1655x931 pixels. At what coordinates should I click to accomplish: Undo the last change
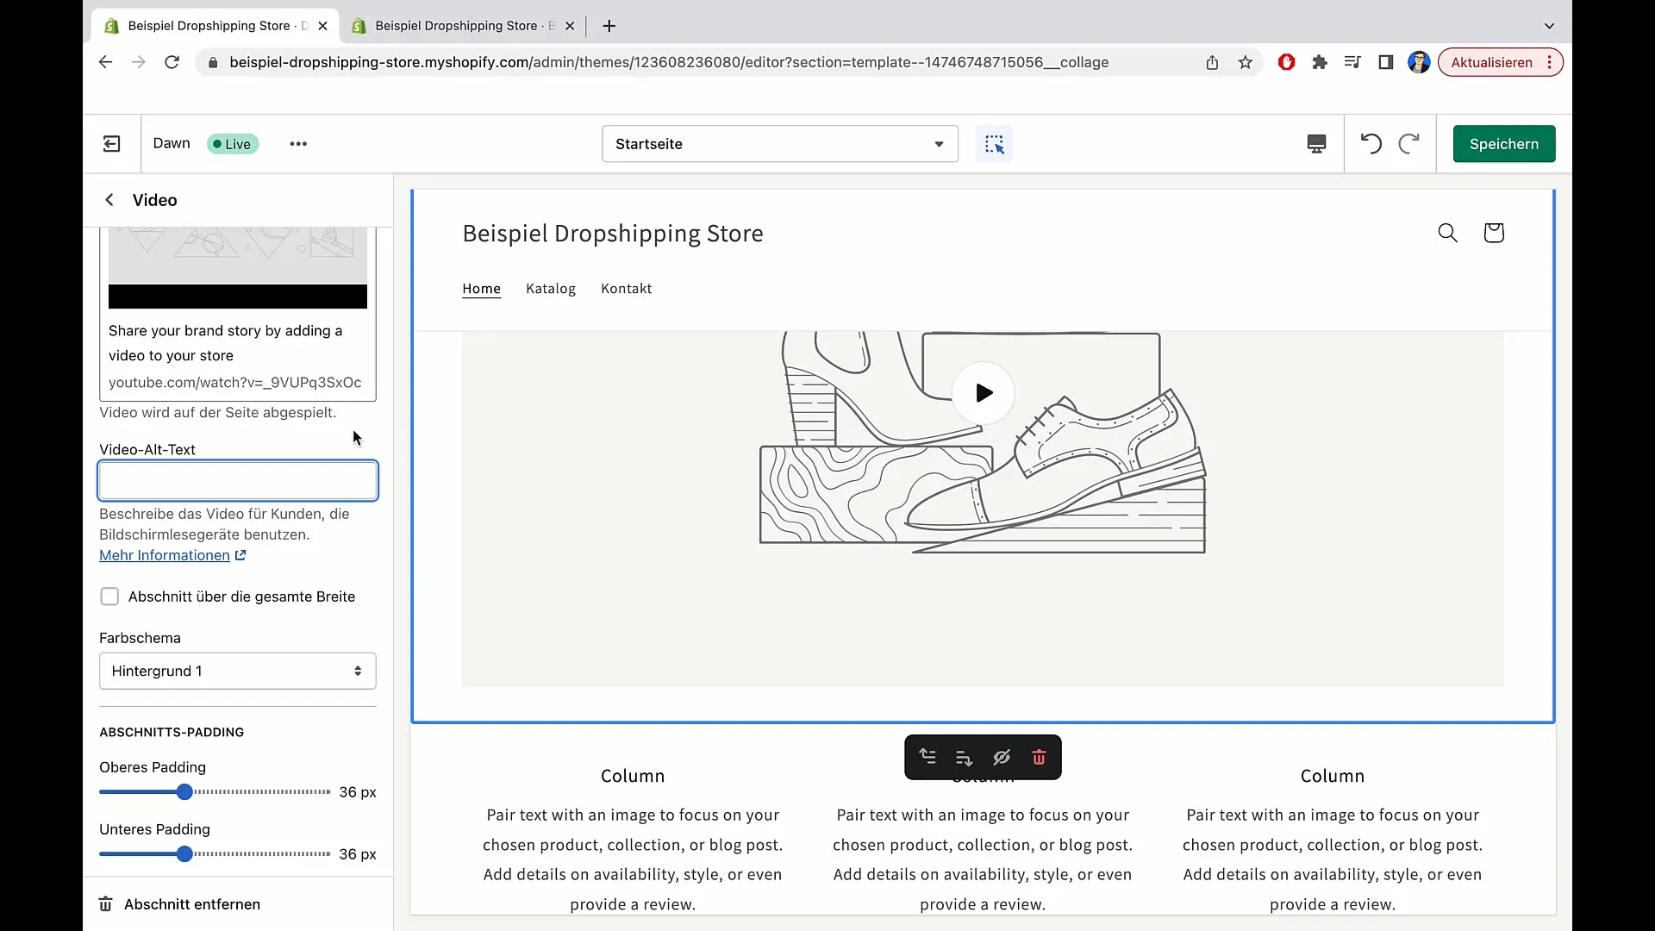[x=1371, y=144]
